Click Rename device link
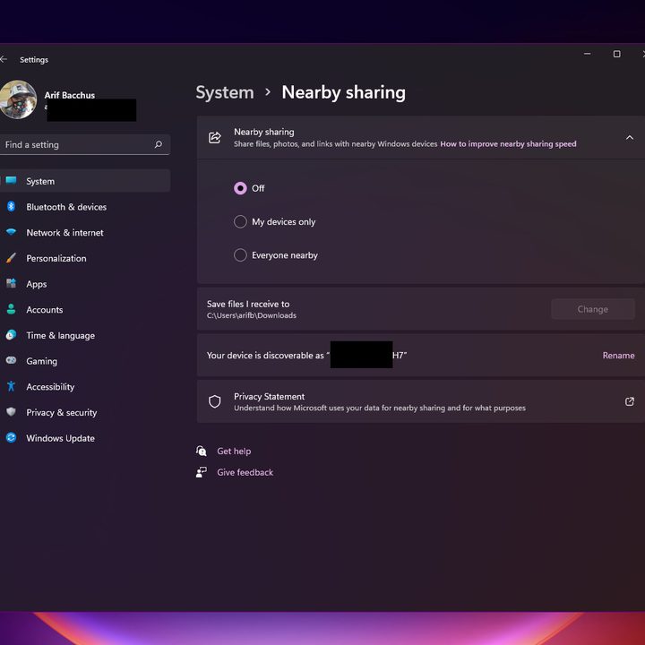This screenshot has height=645, width=645. coord(618,356)
